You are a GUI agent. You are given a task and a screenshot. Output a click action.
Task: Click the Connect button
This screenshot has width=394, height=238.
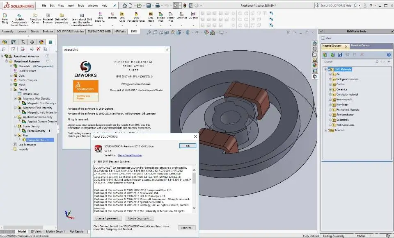click(x=187, y=228)
